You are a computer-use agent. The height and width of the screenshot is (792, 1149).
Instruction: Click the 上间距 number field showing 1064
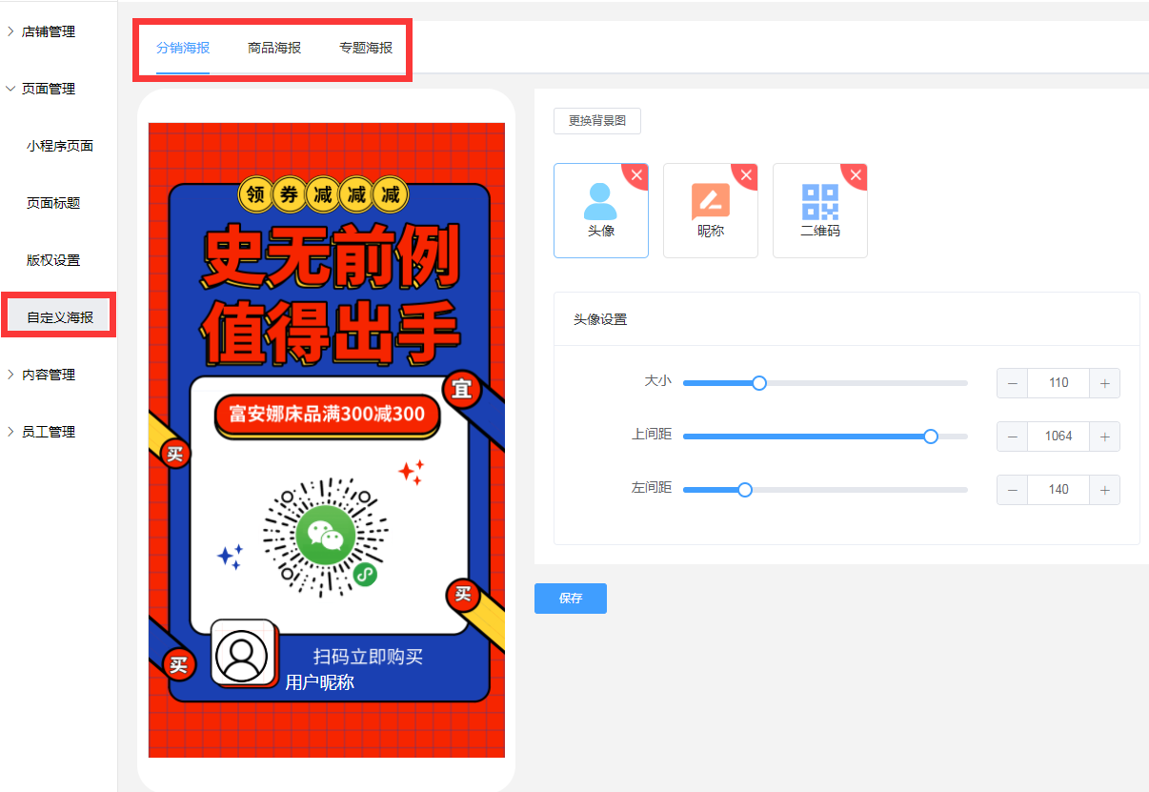[1058, 437]
